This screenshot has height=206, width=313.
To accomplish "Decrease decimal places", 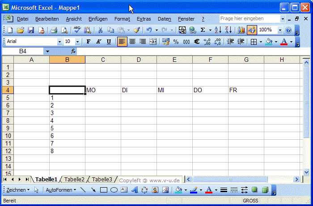I will pyautogui.click(x=217, y=42).
